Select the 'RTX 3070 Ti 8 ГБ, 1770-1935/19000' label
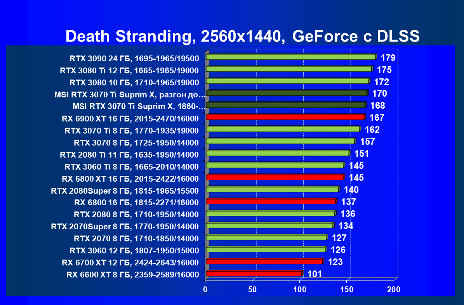This screenshot has width=464, height=305. [132, 131]
